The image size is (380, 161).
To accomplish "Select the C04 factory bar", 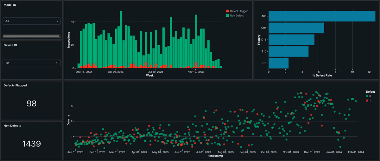I will 296,28.
